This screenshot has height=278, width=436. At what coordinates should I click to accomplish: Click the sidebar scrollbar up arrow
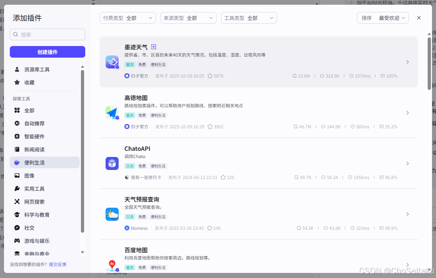click(82, 67)
